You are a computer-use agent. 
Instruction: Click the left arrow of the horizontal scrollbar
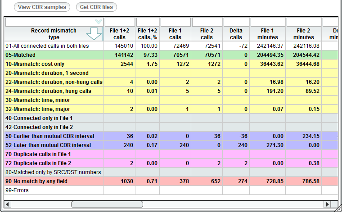tap(8, 204)
